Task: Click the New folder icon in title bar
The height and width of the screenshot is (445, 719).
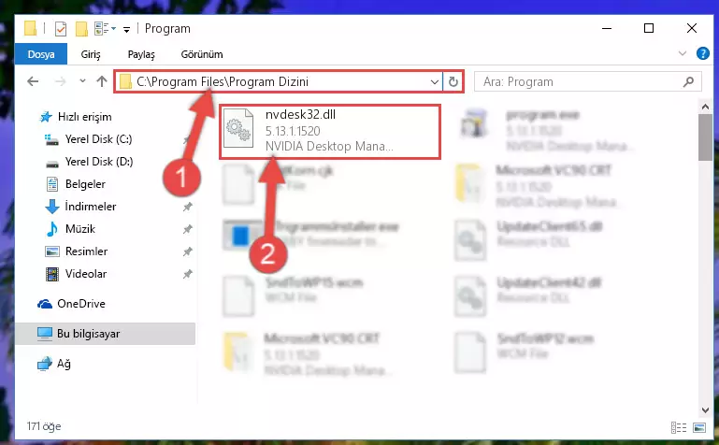Action: pyautogui.click(x=81, y=29)
